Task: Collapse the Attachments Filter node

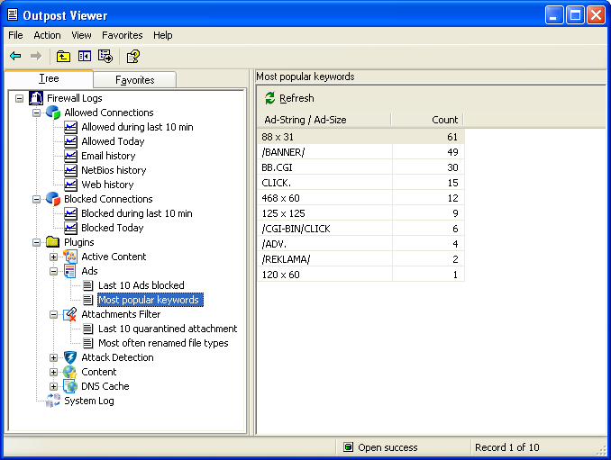Action: click(54, 314)
